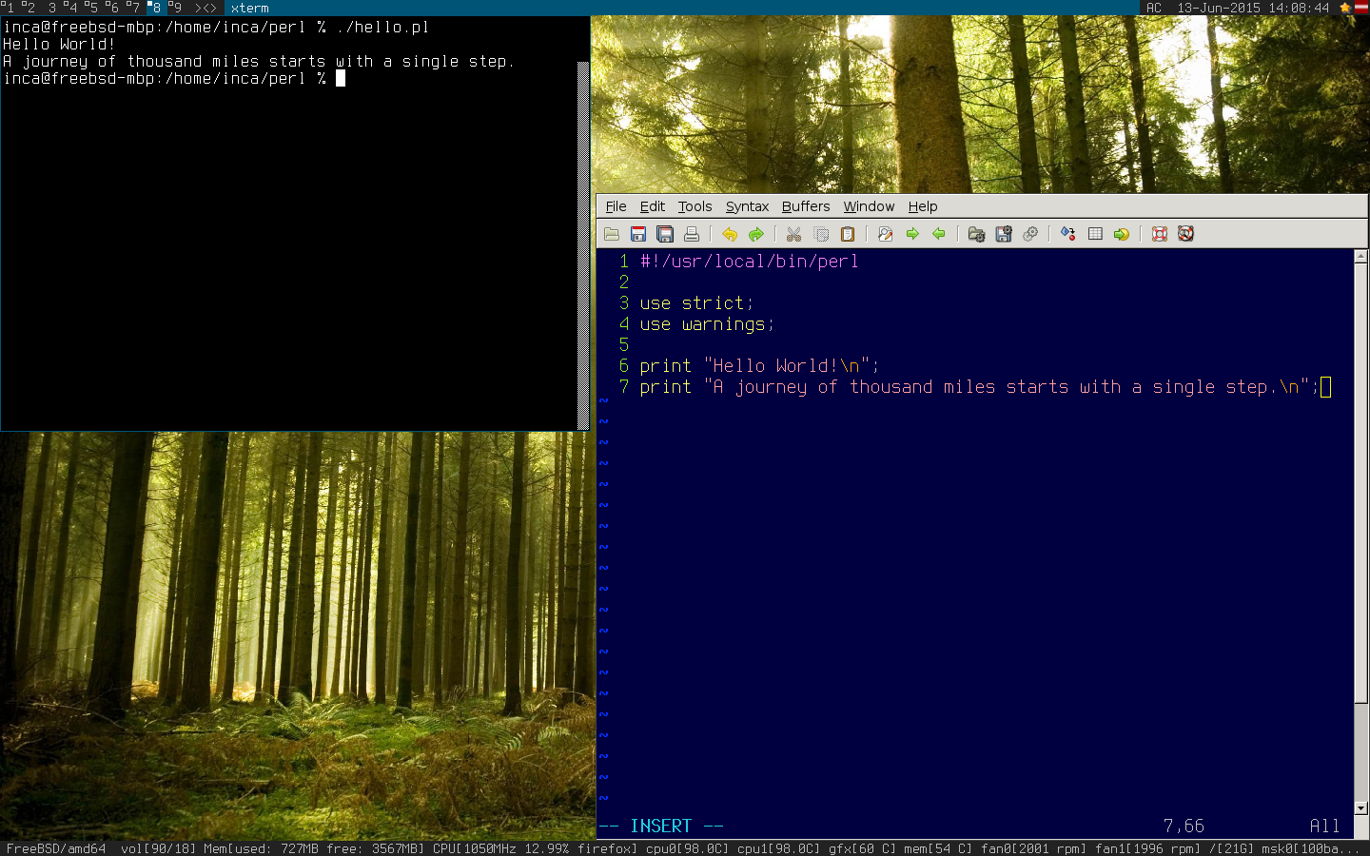The image size is (1370, 856).
Task: Click the Save current file toolbar icon
Action: pos(638,234)
